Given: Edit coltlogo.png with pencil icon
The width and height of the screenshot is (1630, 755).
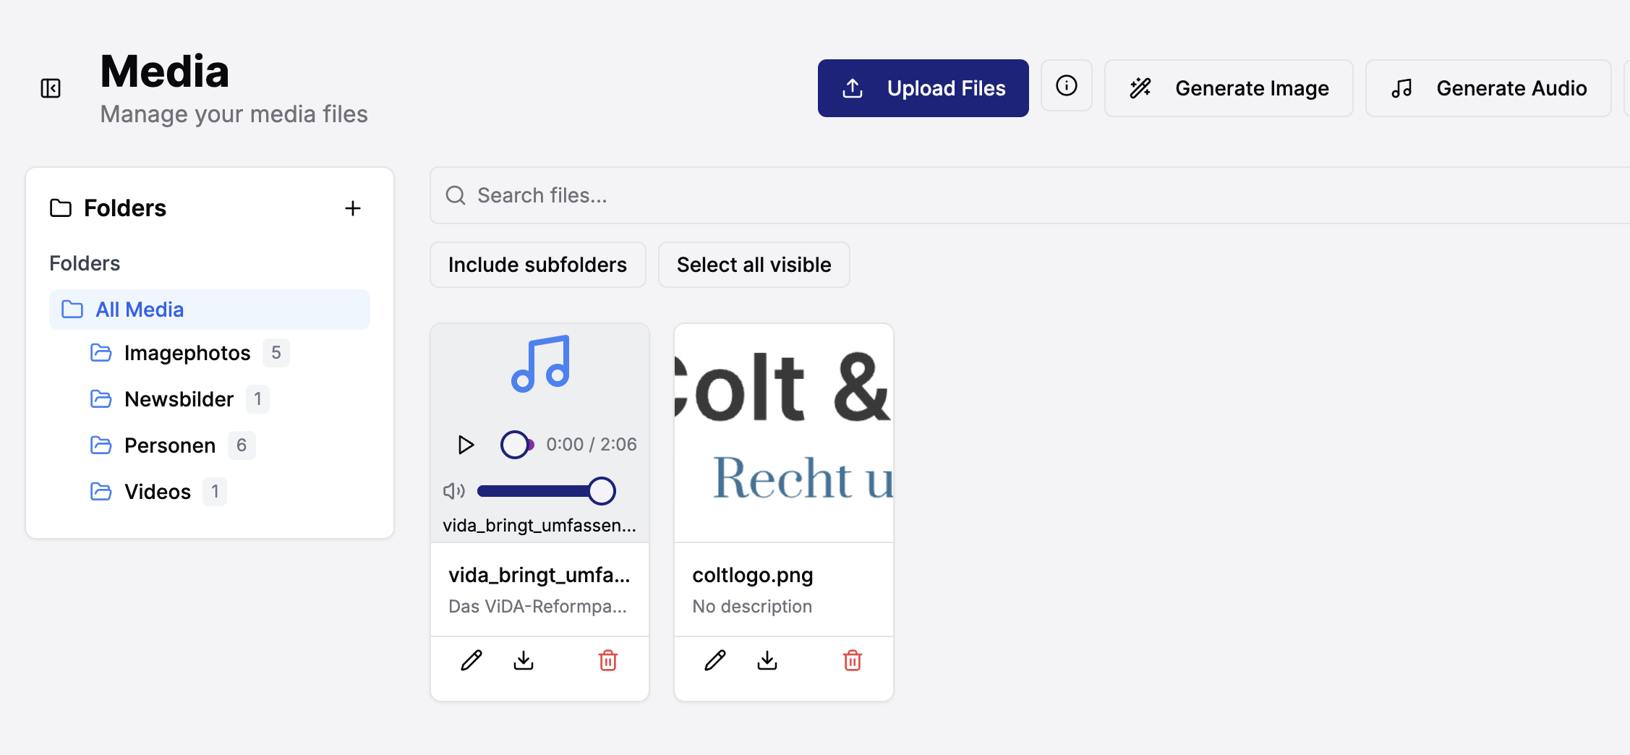Looking at the screenshot, I should [715, 660].
